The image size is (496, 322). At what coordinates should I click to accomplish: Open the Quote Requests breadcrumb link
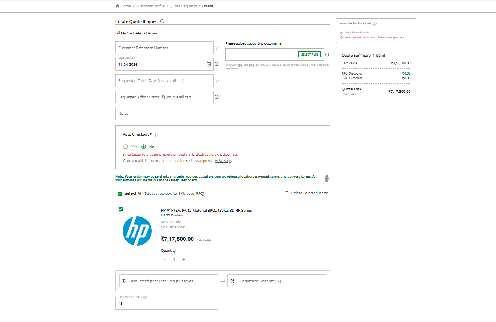(x=183, y=6)
